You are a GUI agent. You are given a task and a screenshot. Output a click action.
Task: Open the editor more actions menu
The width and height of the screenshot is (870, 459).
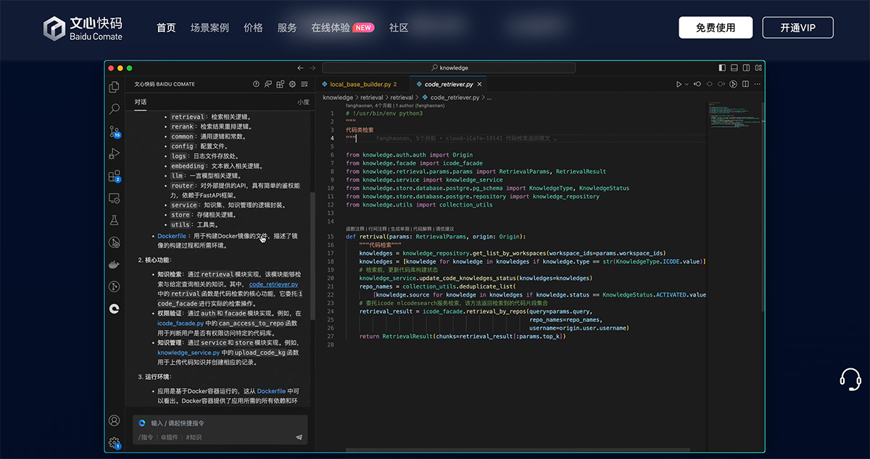point(757,83)
